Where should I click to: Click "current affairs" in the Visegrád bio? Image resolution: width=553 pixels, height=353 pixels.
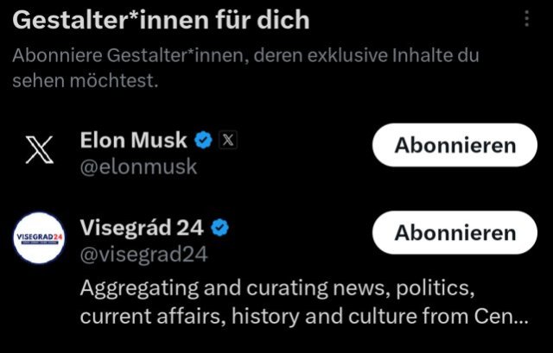point(143,316)
